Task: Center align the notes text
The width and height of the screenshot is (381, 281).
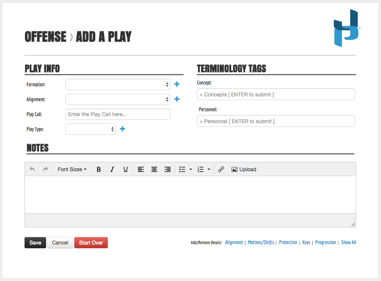Action: [154, 169]
